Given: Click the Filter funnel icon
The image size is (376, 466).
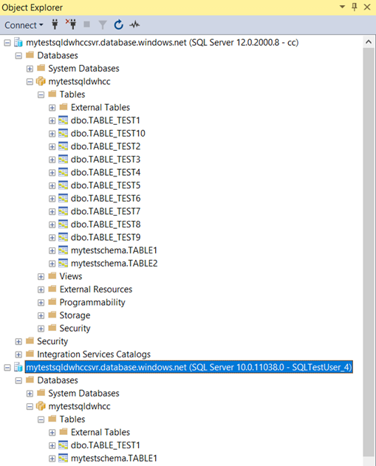Looking at the screenshot, I should (x=103, y=25).
